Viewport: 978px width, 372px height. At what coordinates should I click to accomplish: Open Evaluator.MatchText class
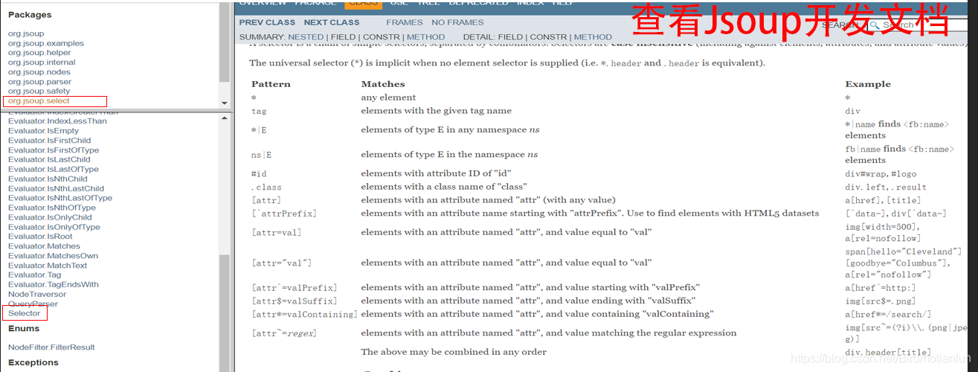48,266
